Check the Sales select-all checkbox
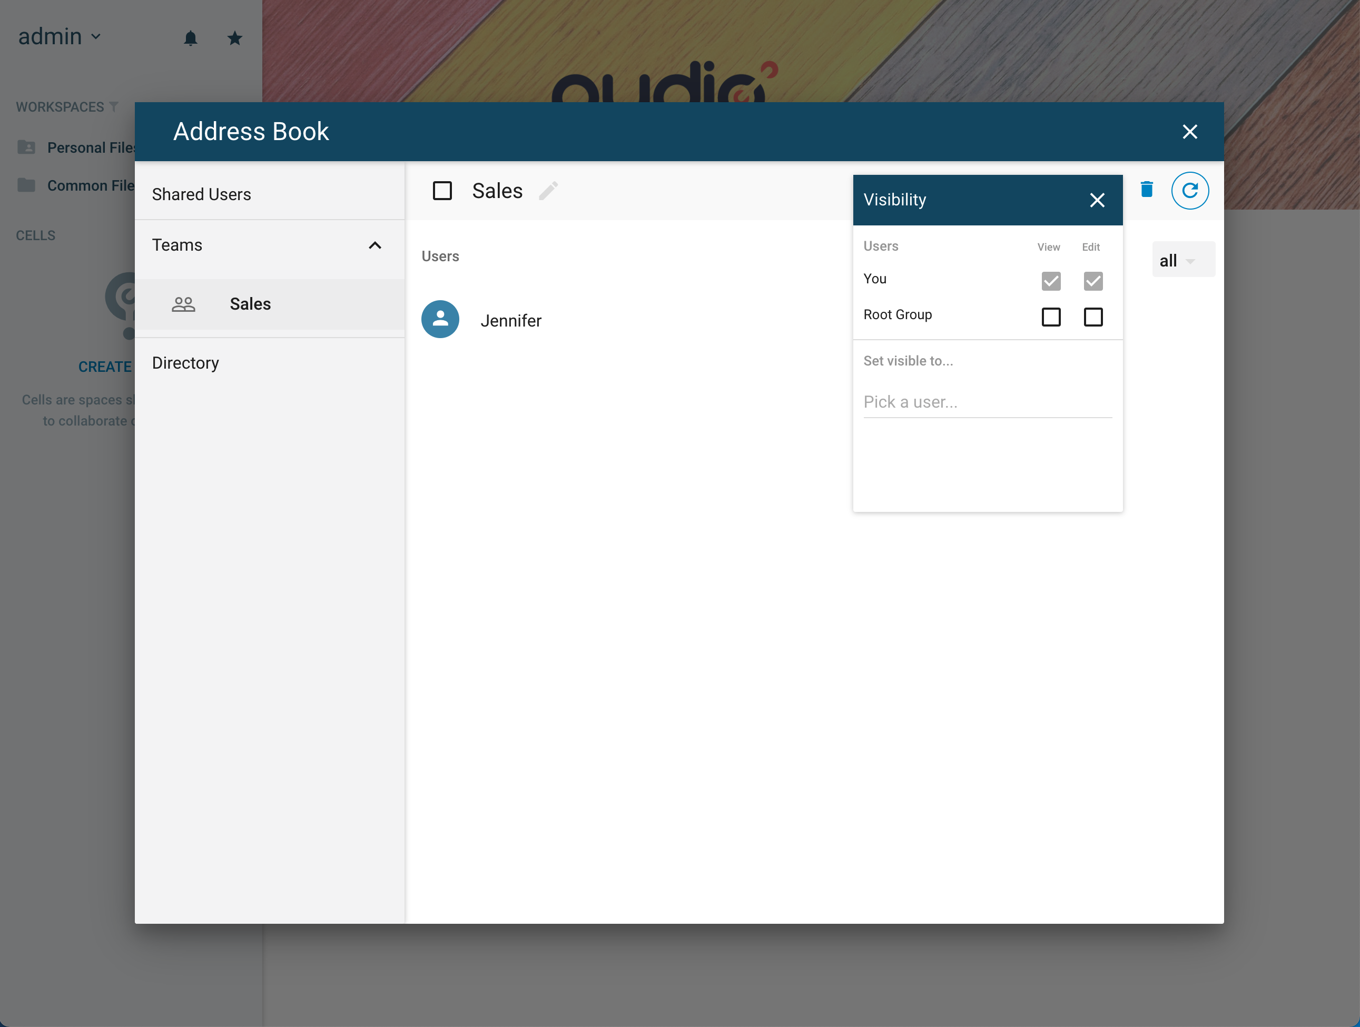 442,191
